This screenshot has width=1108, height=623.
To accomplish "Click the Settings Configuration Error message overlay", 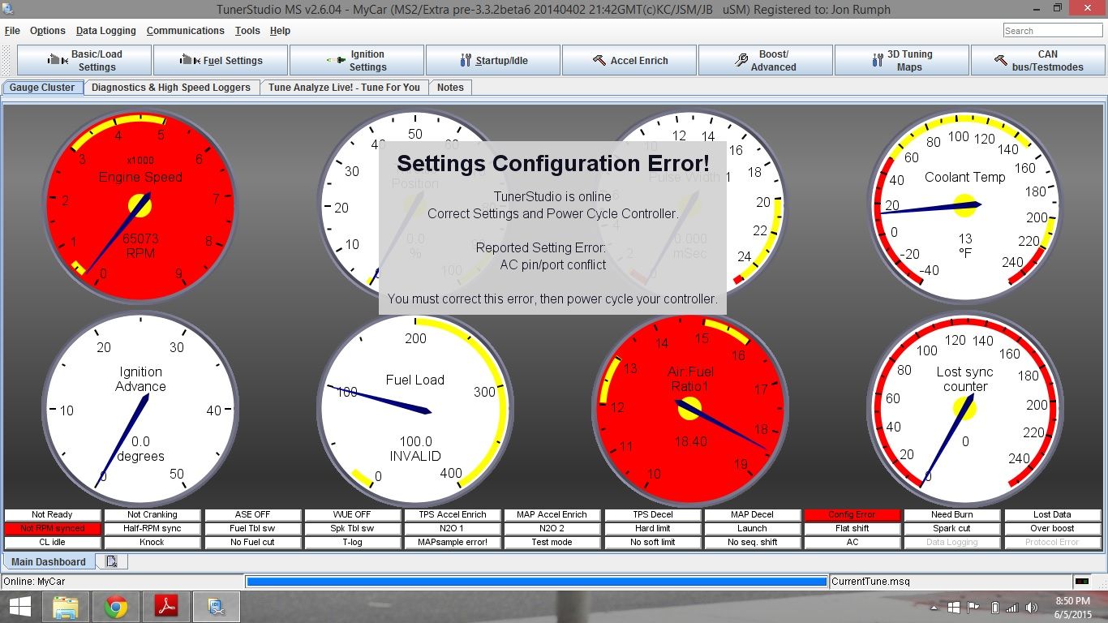I will pos(552,228).
